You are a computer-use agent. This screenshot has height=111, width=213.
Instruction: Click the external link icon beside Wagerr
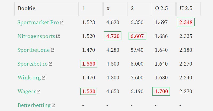[38, 92]
